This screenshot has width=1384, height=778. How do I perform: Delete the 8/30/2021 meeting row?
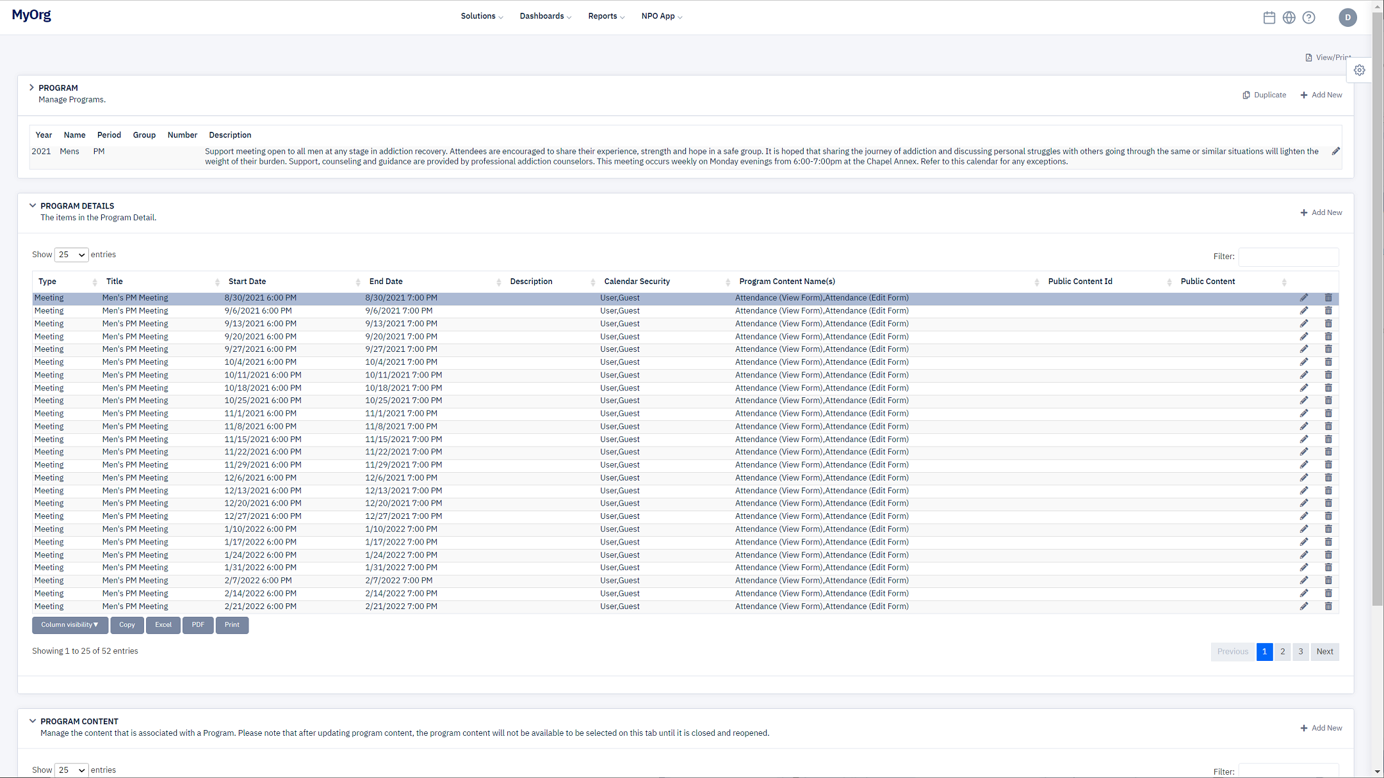point(1328,298)
